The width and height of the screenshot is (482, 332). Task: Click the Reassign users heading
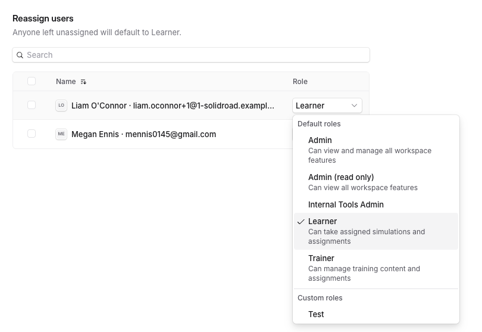[43, 18]
